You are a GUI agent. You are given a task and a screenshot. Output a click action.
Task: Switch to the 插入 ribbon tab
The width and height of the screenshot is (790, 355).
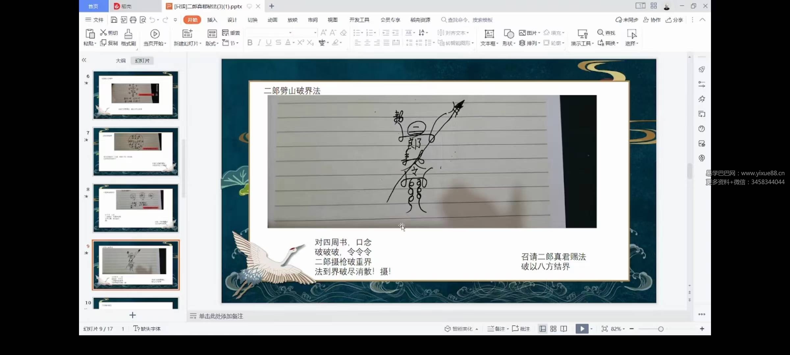point(212,20)
